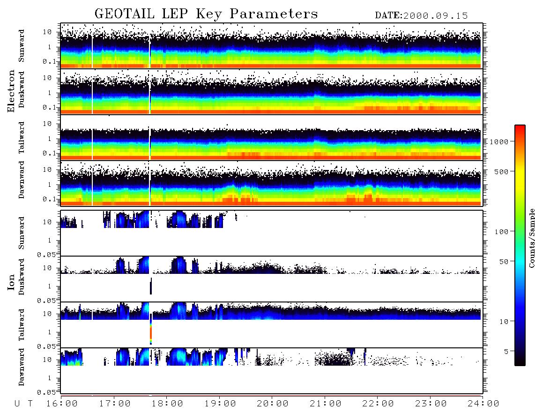The width and height of the screenshot is (535, 412).
Task: Click the "5" color bar tick label
Action: 506,352
